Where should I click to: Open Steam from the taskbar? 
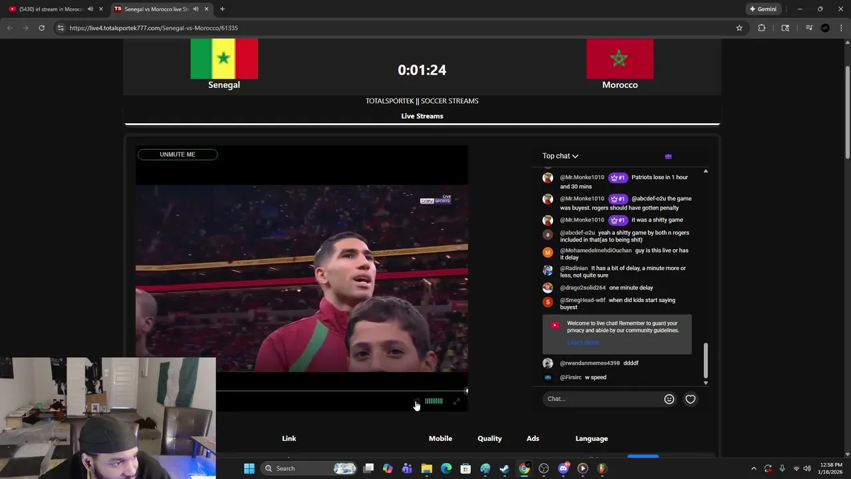click(505, 468)
